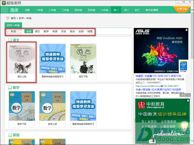
Task: Select the 幼教 grade tab
Action: (27, 10)
